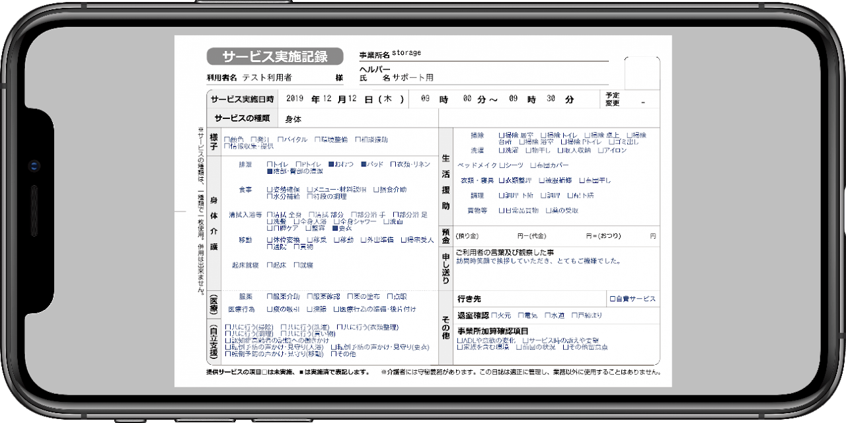Uncheck the パッド checkbox
The width and height of the screenshot is (846, 423).
click(x=364, y=164)
